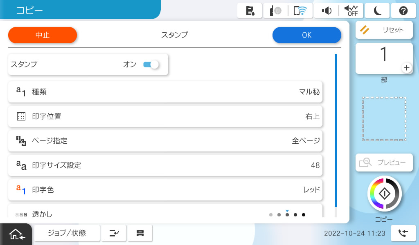This screenshot has height=245, width=419.
Task: Confirm stamp settings with OK
Action: point(307,35)
